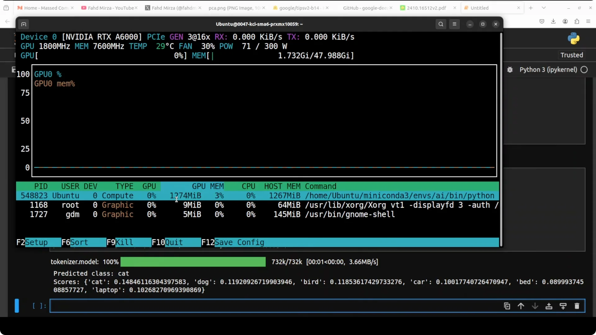
Task: Open browser application menu
Action: [588, 21]
